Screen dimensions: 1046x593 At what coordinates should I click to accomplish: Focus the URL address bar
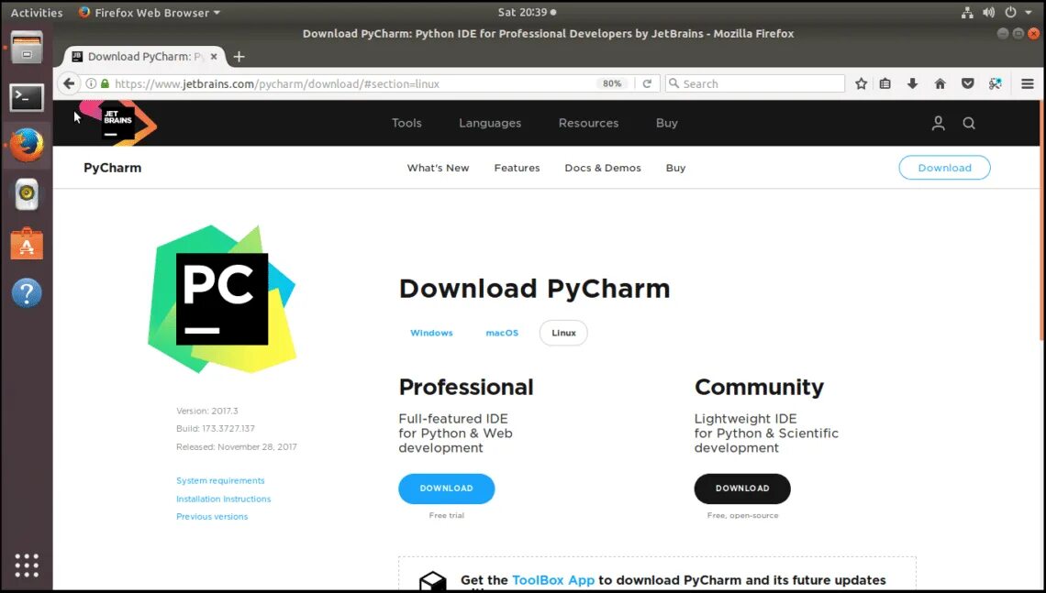point(353,83)
